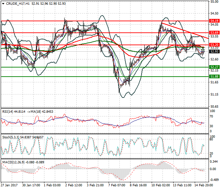
Task: Click the Stoch(5,3,3) indicator label
Action: pyautogui.click(x=11, y=137)
